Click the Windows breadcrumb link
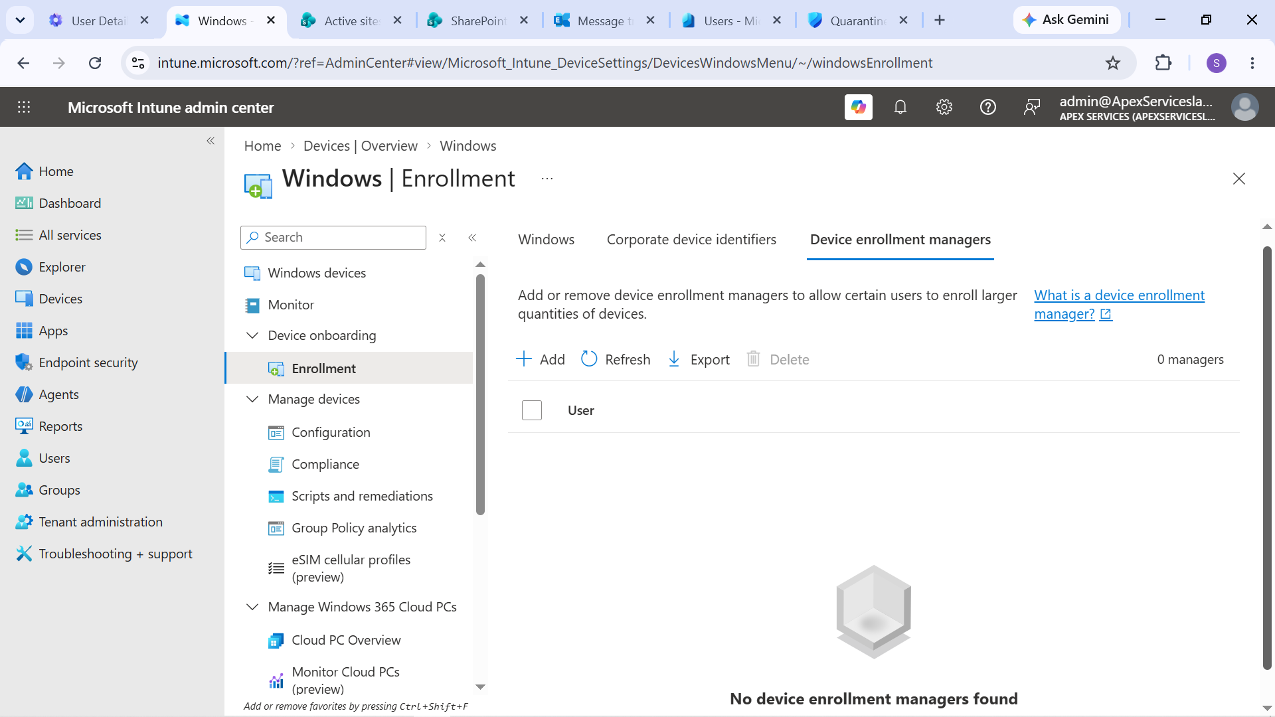1275x717 pixels. point(468,146)
